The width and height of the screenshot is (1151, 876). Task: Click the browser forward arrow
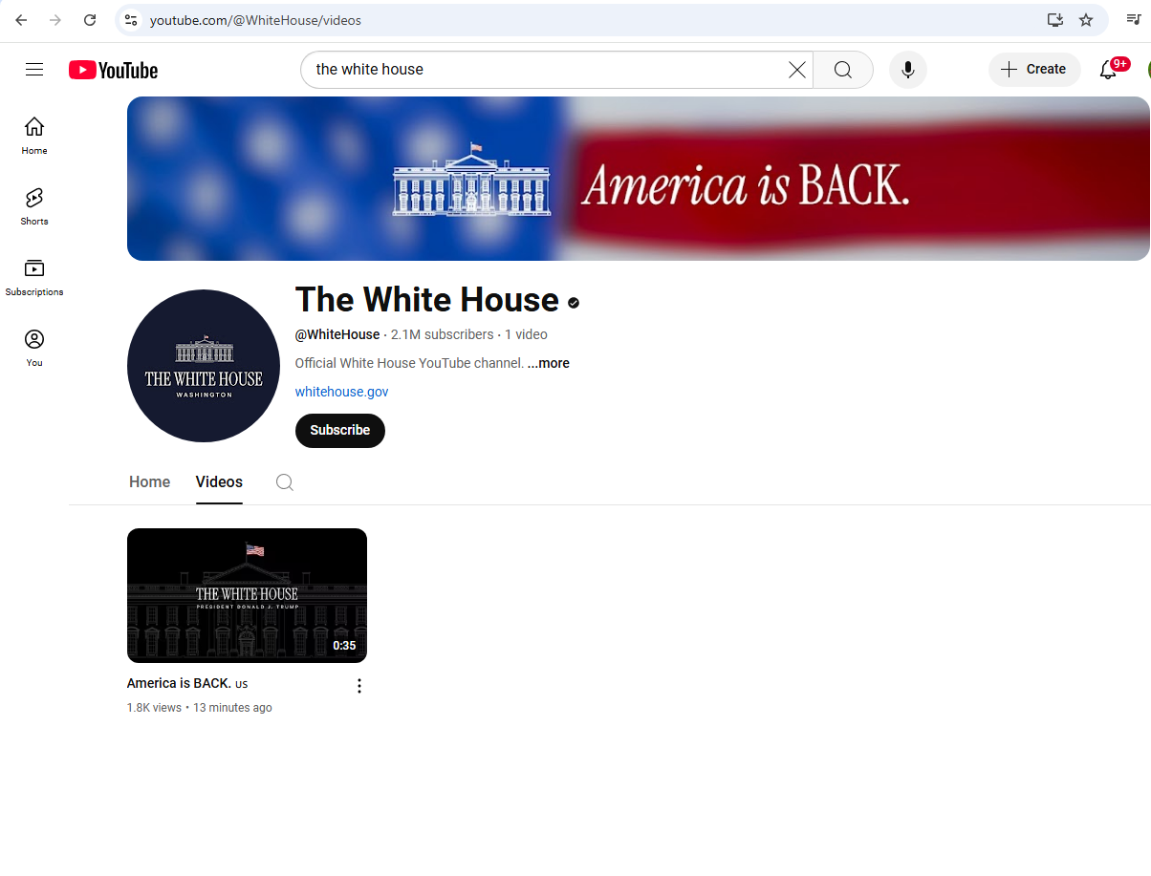(55, 20)
